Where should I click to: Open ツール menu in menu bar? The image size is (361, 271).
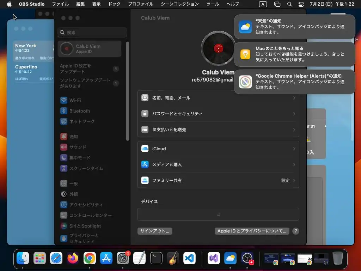(x=213, y=4)
